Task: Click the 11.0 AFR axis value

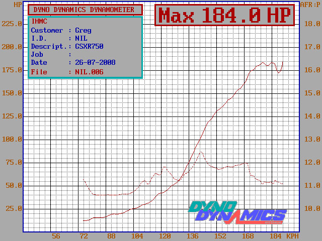Action: pos(312,186)
